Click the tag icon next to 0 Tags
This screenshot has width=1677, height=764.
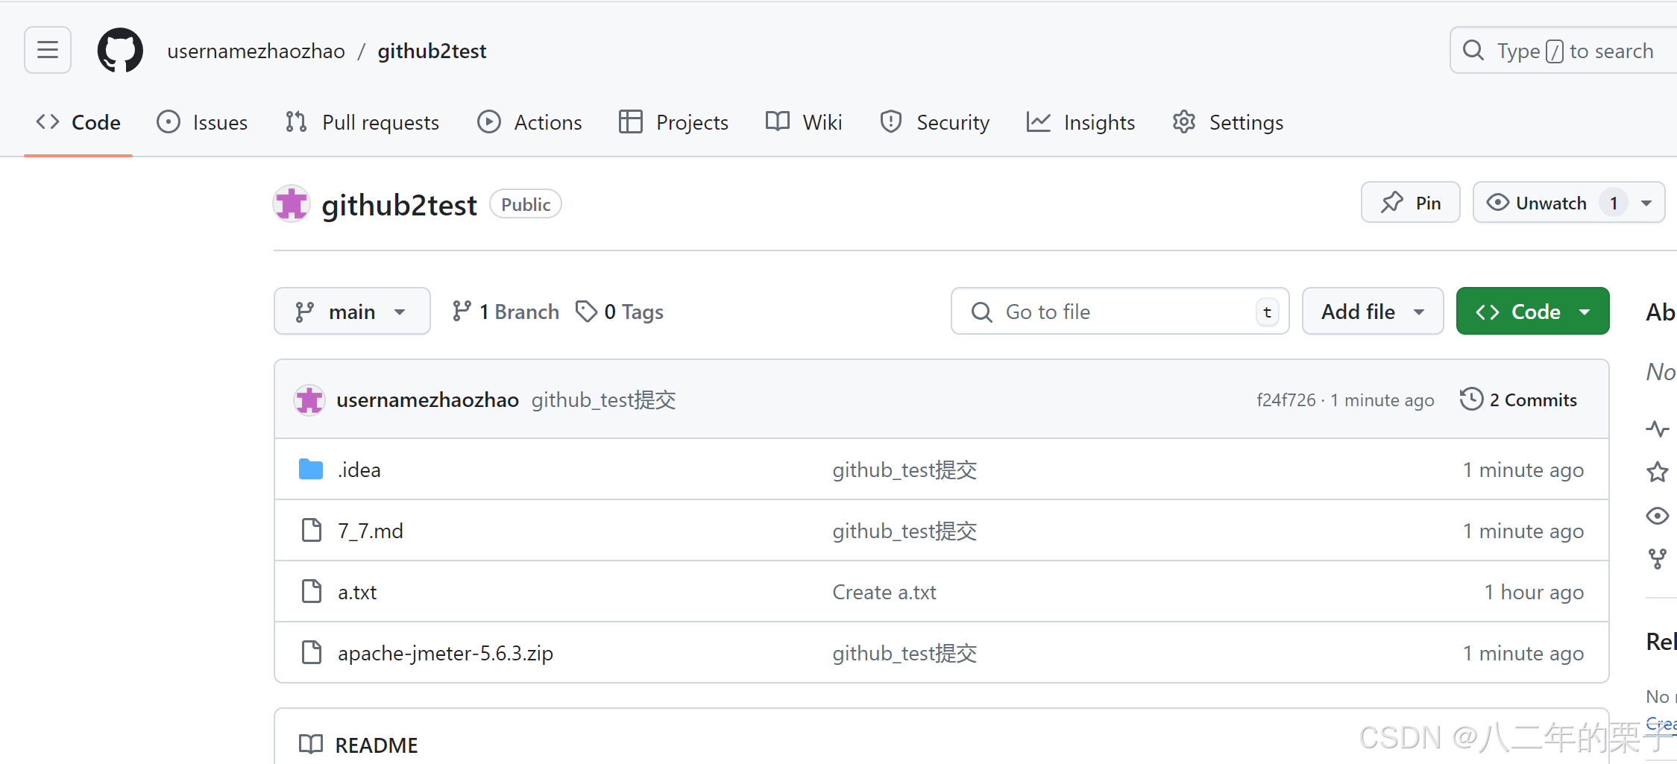587,312
